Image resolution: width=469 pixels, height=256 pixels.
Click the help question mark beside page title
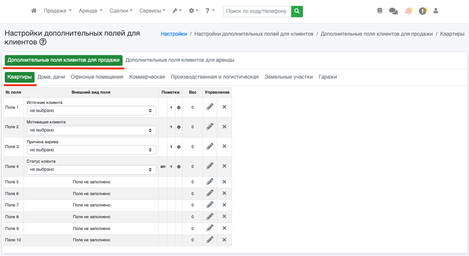tap(43, 42)
